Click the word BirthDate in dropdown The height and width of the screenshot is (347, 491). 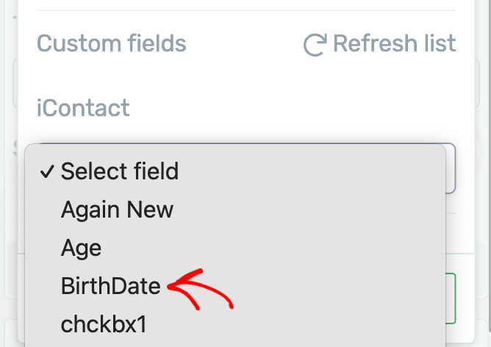[110, 286]
